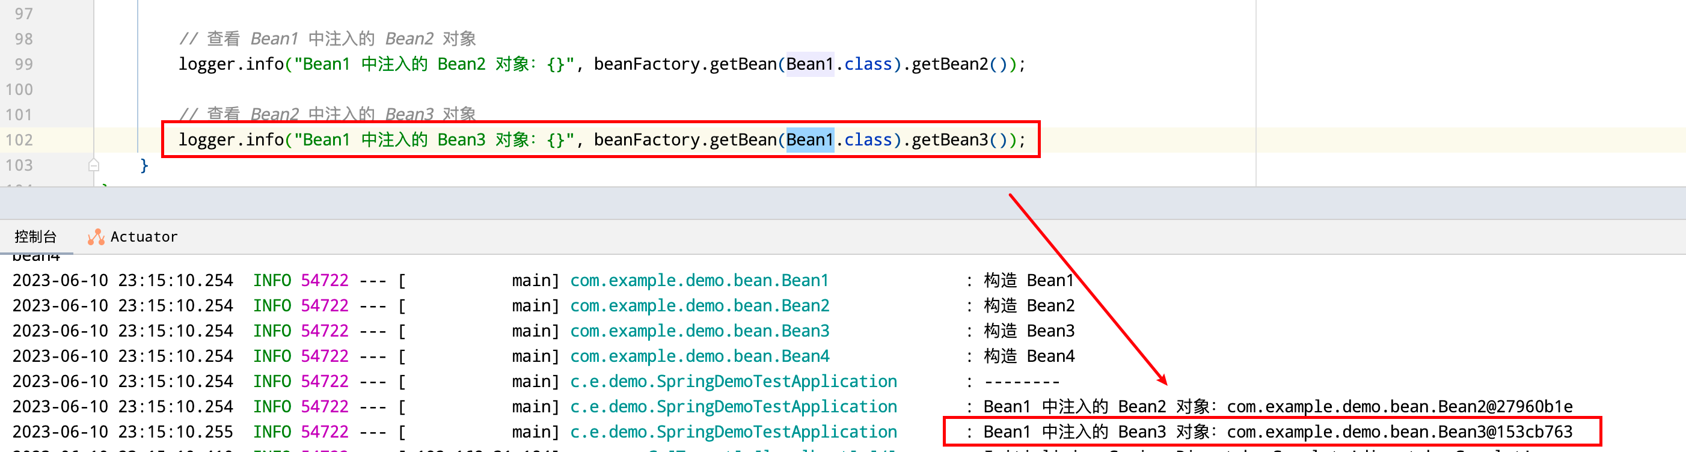Viewport: 1686px width, 452px height.
Task: Open com.example.demo.bean.Bean3 logger link
Action: [x=700, y=331]
